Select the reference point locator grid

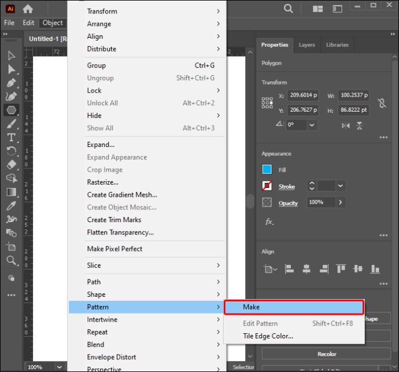coord(267,103)
